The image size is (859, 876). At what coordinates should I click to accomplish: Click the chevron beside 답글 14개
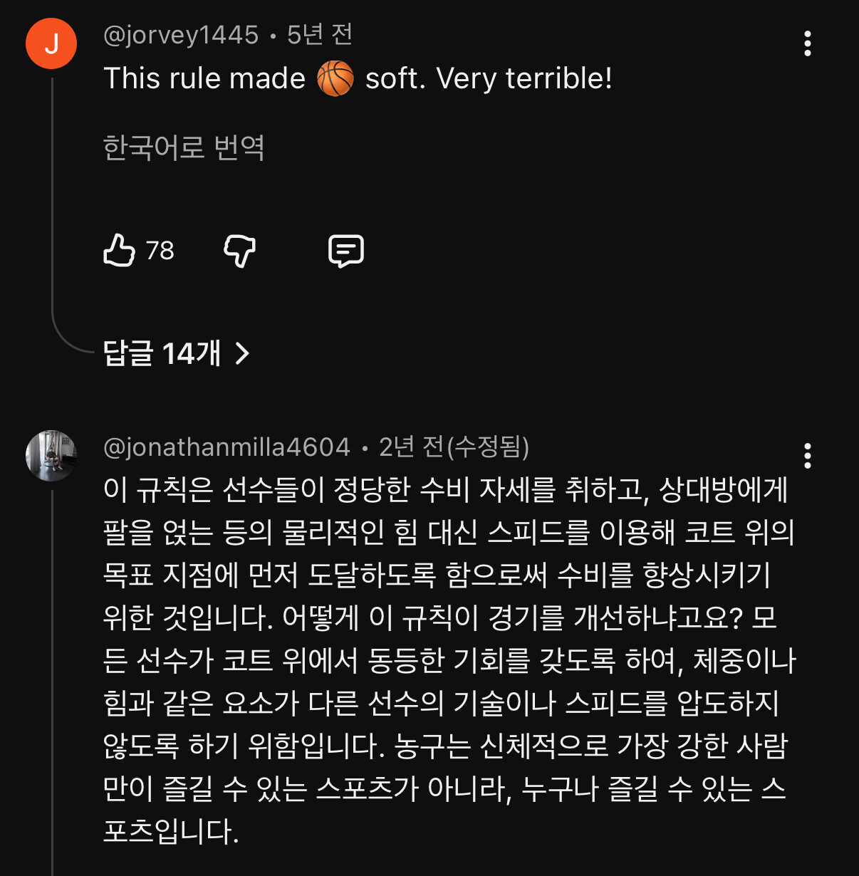pyautogui.click(x=242, y=353)
